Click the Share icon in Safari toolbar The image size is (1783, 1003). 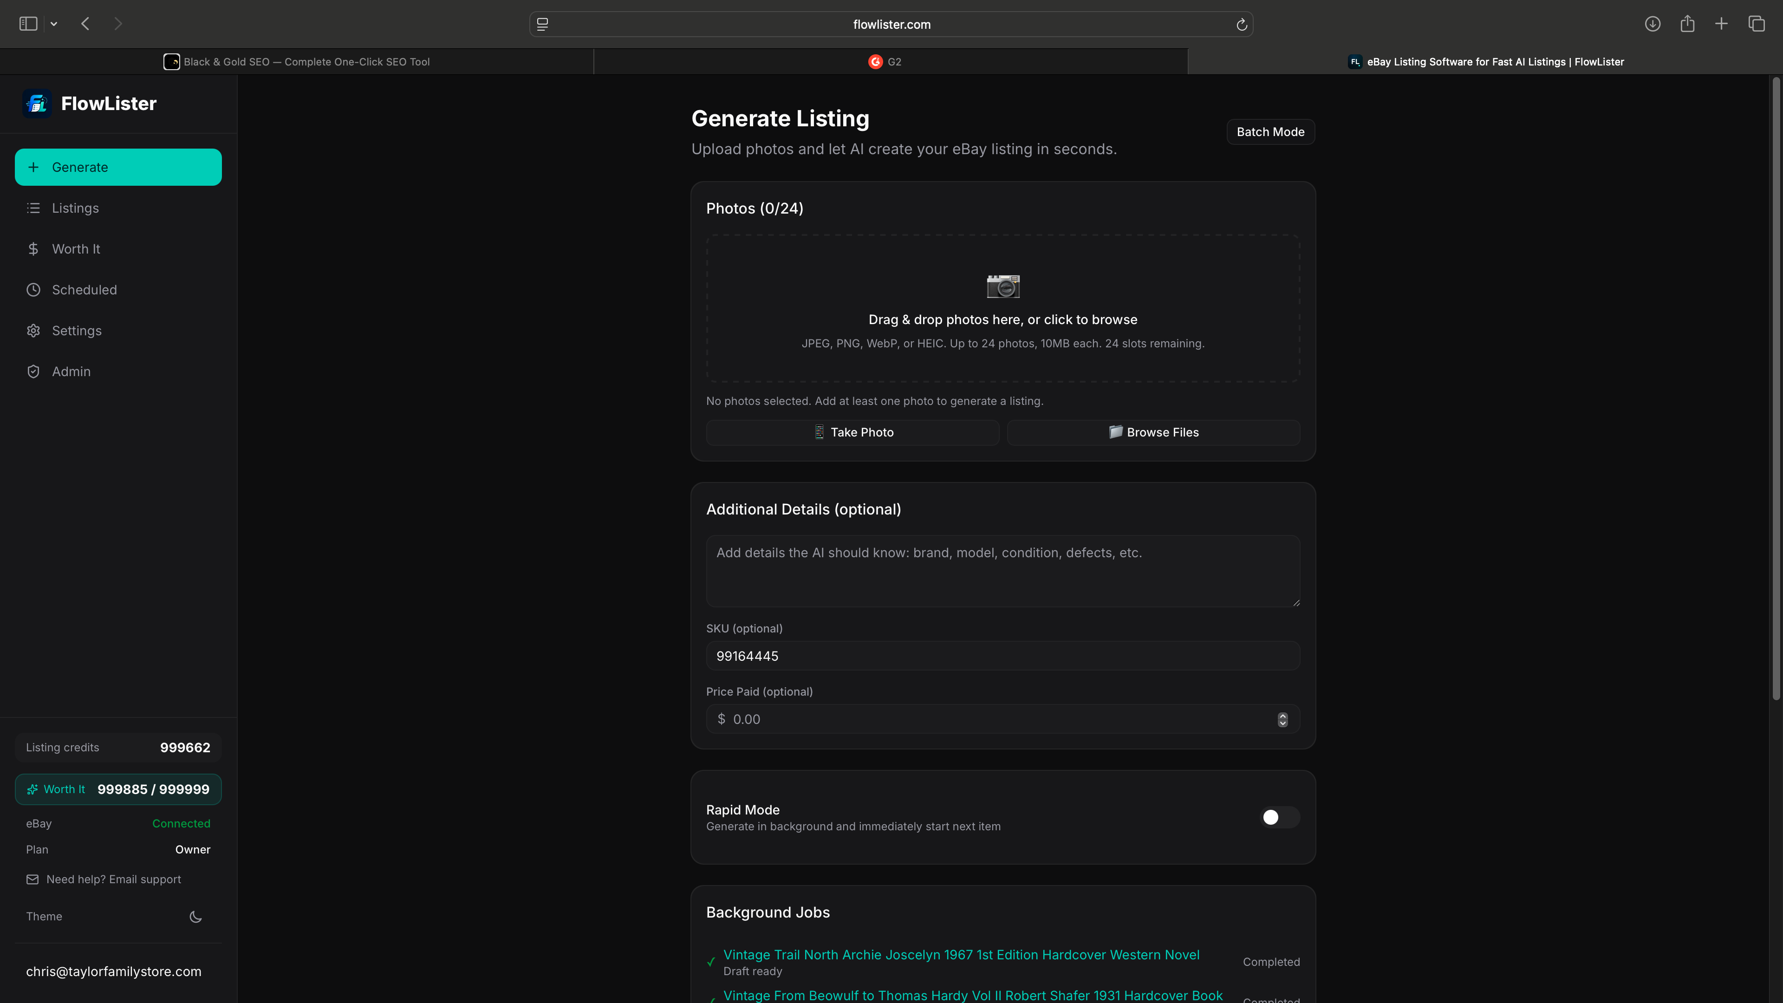click(x=1687, y=24)
